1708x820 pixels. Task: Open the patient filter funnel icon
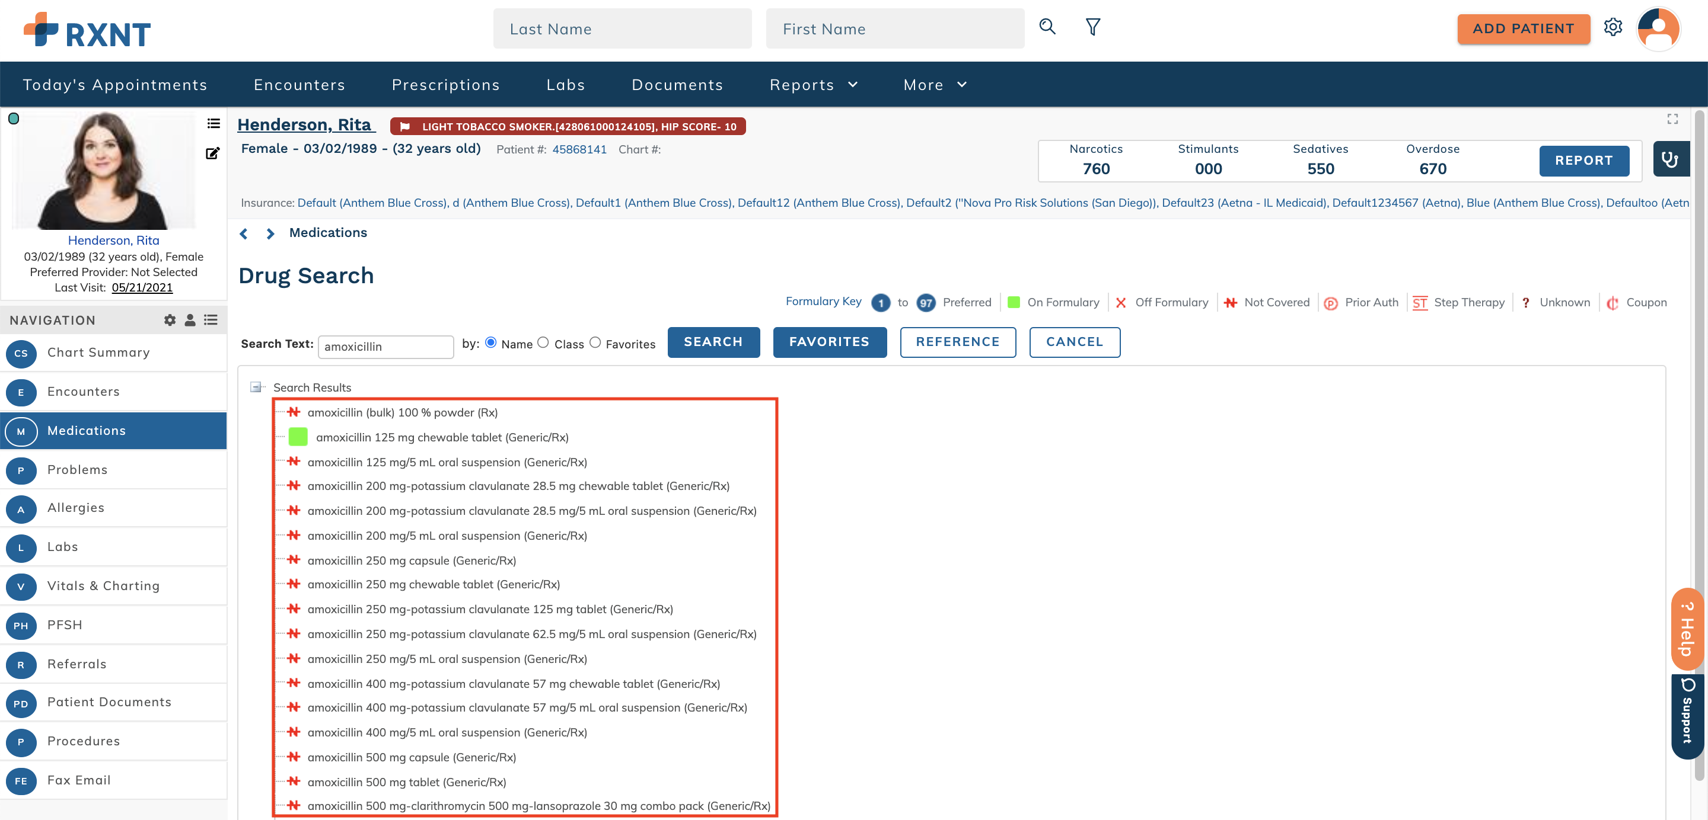(1092, 27)
